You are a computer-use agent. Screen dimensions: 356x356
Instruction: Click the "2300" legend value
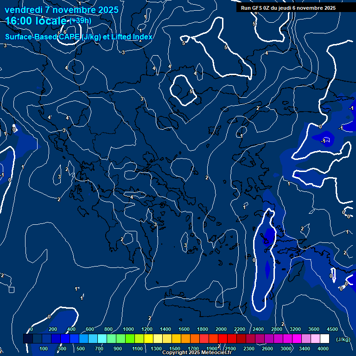[x=249, y=349]
